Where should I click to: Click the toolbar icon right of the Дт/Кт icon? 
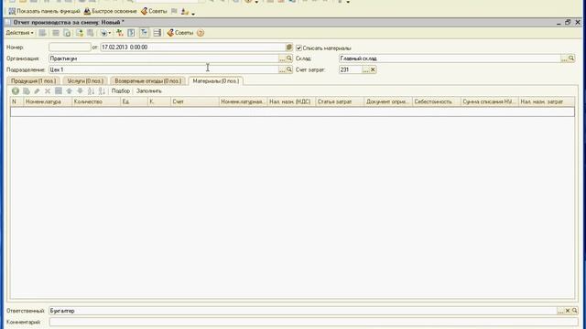click(x=131, y=33)
